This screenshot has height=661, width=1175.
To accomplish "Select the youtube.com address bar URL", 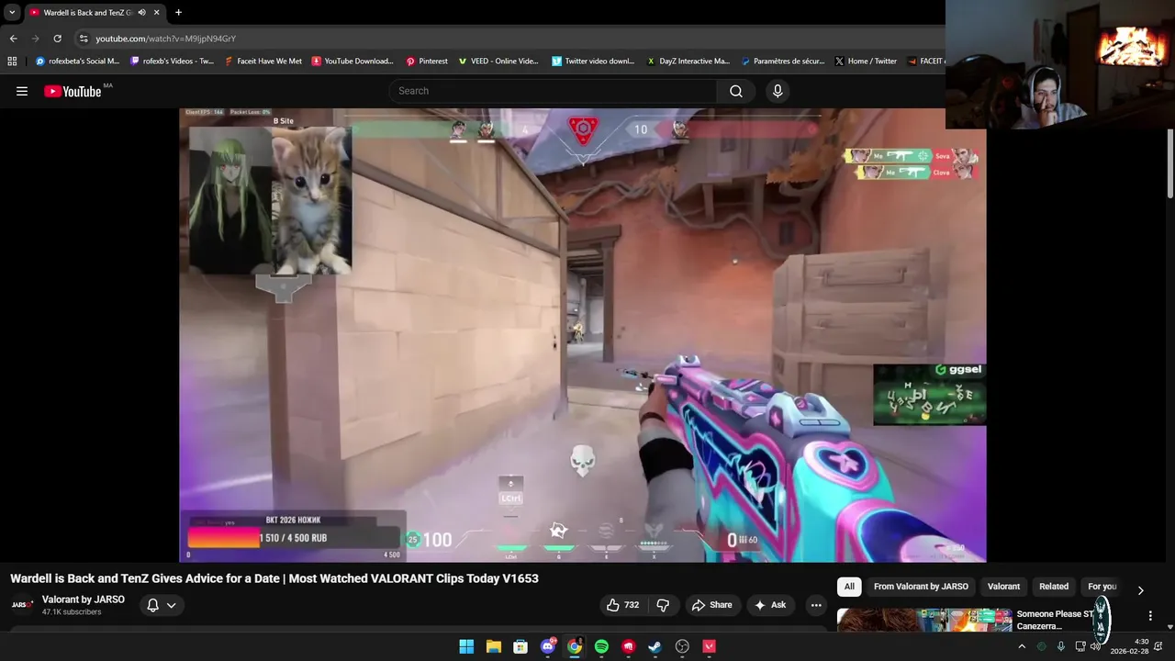I will pos(166,39).
